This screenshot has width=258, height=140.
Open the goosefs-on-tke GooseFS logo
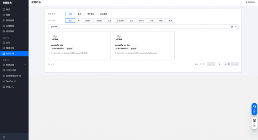(x=119, y=38)
